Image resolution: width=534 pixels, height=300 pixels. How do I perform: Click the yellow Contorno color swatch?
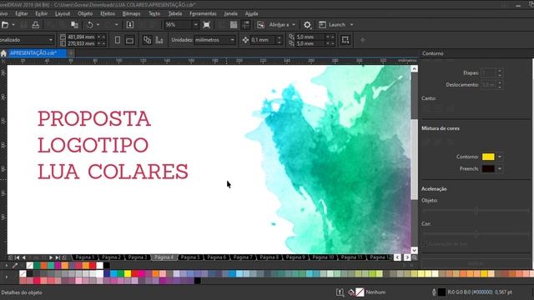[488, 157]
